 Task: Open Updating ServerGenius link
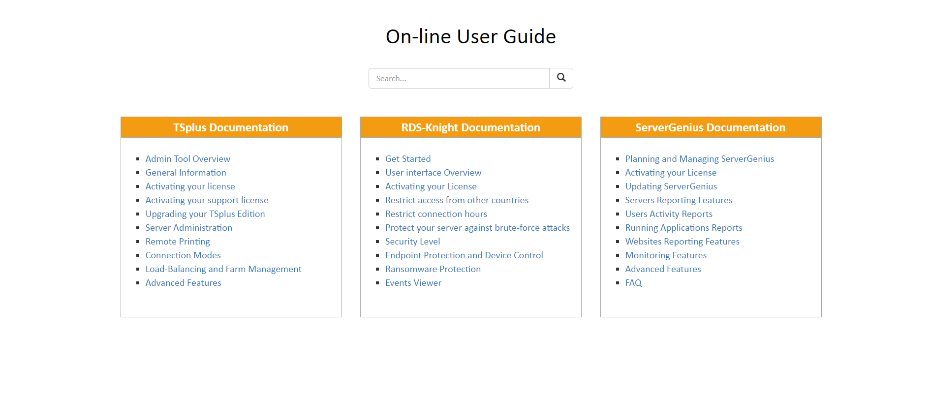pyautogui.click(x=671, y=186)
